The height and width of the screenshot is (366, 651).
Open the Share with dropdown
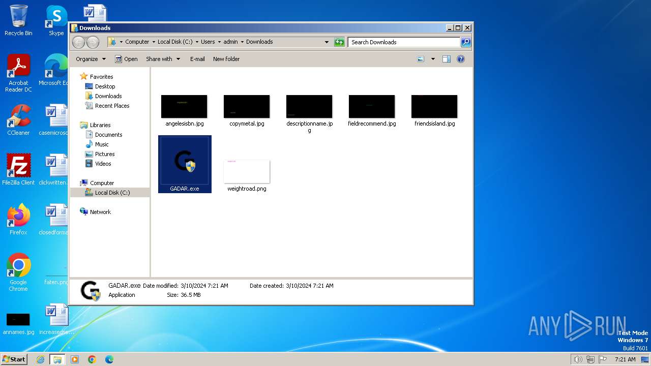(163, 59)
